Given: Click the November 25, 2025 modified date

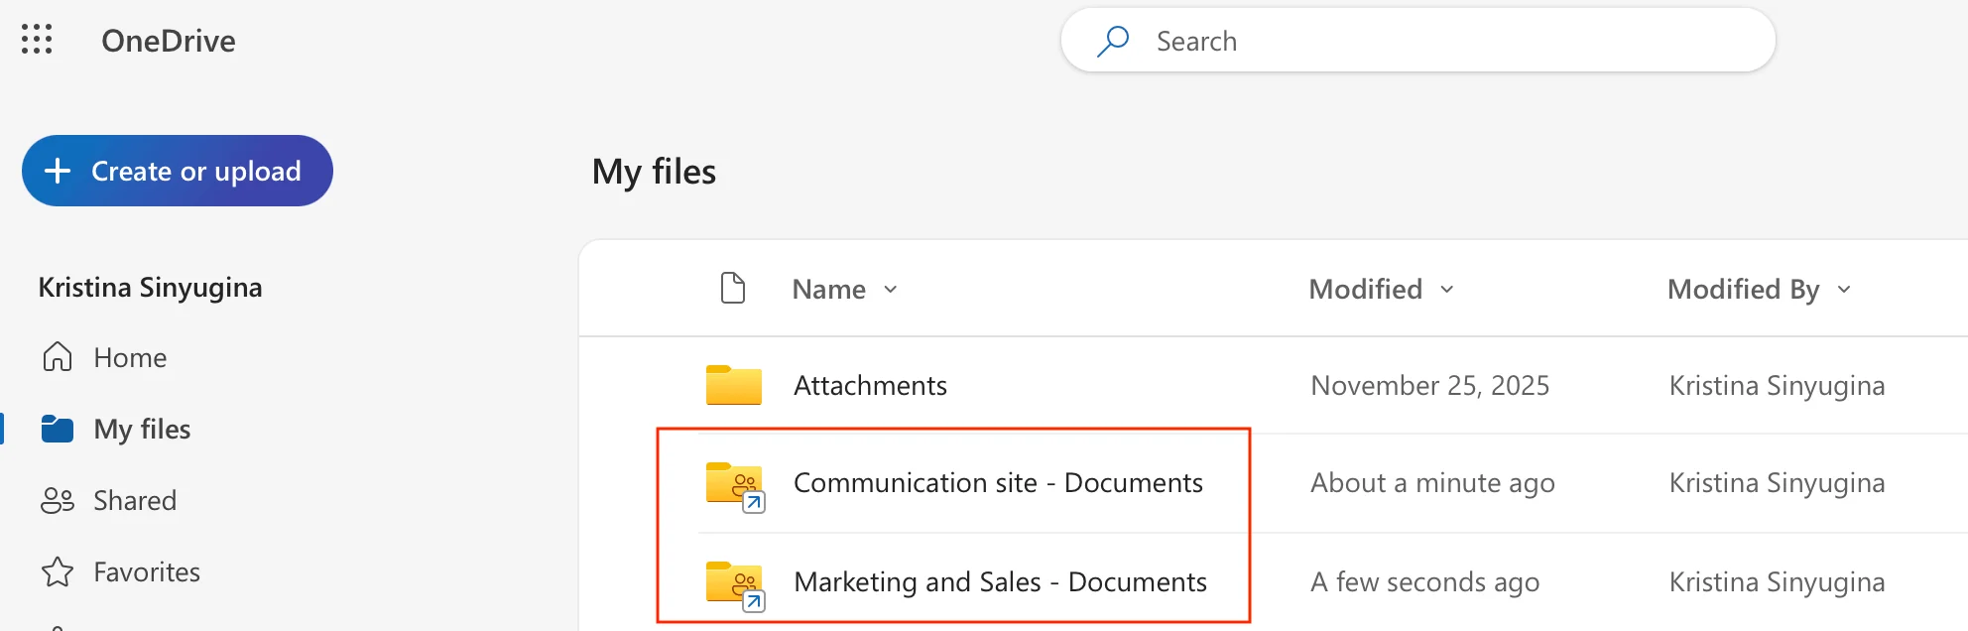Looking at the screenshot, I should [x=1429, y=385].
